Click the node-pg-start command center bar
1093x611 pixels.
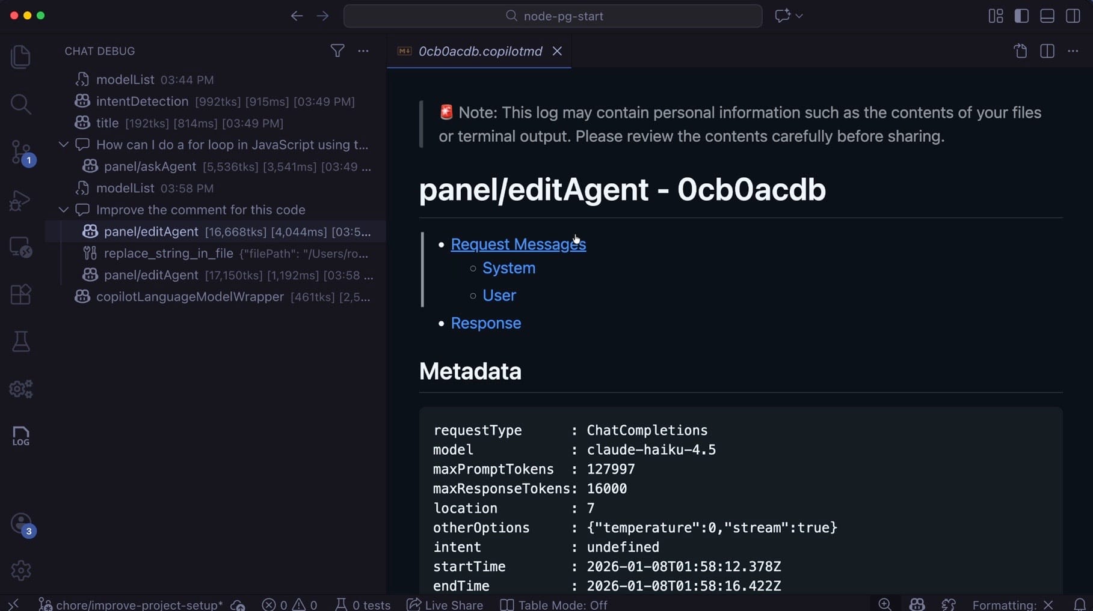553,16
